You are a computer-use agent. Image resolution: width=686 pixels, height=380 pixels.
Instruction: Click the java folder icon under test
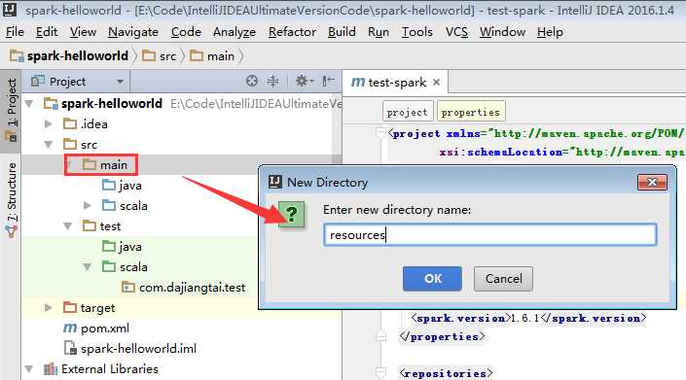click(x=109, y=246)
